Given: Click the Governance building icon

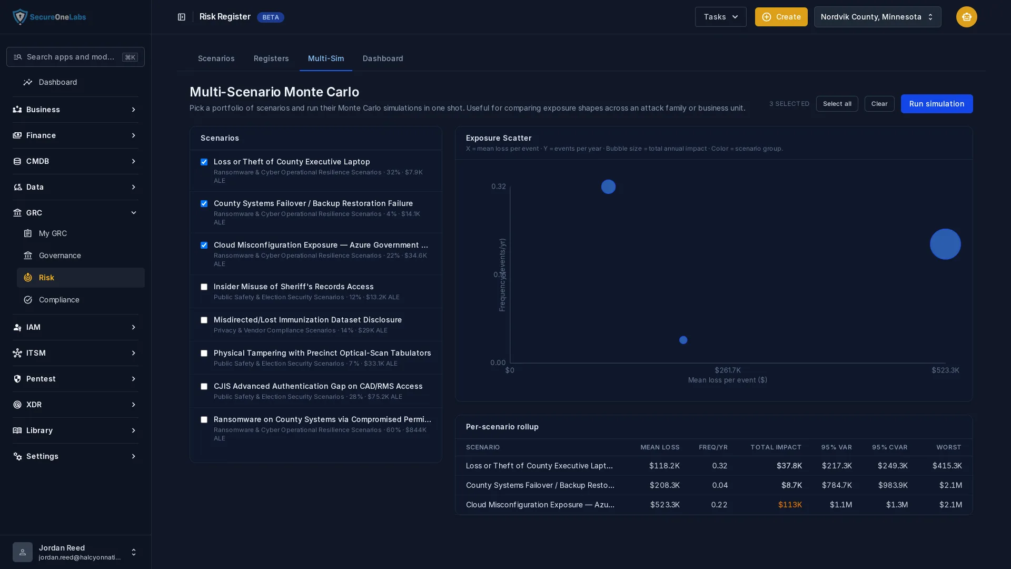Looking at the screenshot, I should (x=28, y=256).
